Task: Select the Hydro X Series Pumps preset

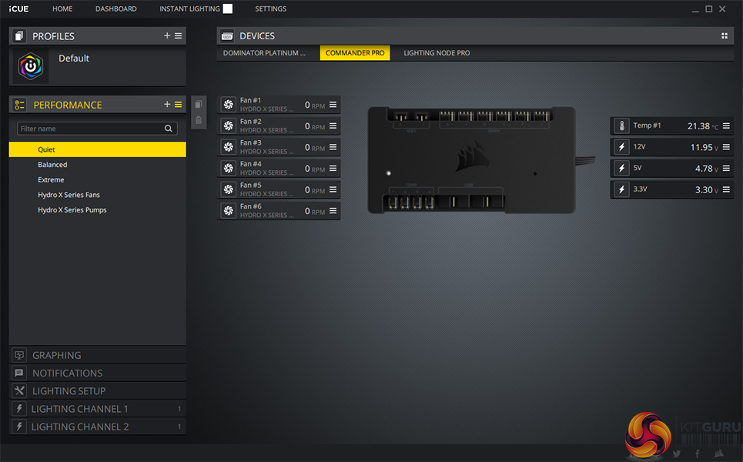Action: click(98, 210)
